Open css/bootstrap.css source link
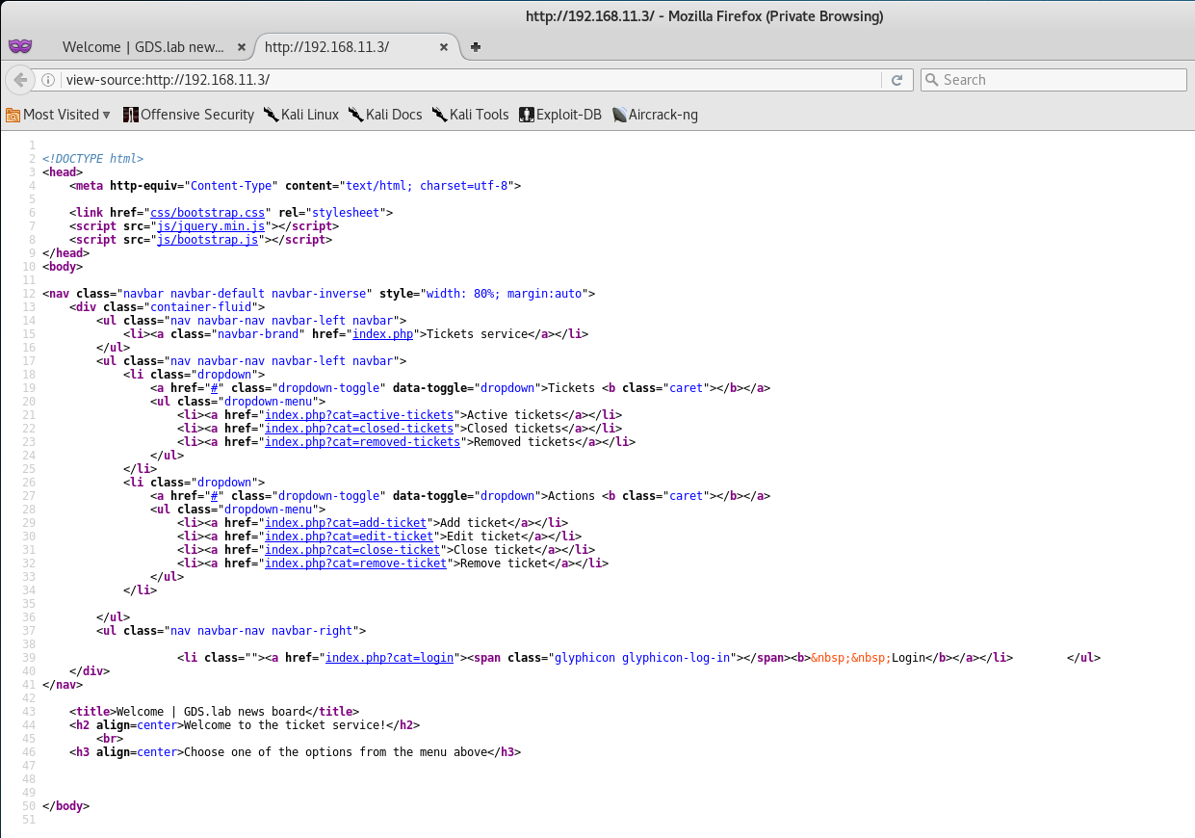1195x838 pixels. click(206, 212)
